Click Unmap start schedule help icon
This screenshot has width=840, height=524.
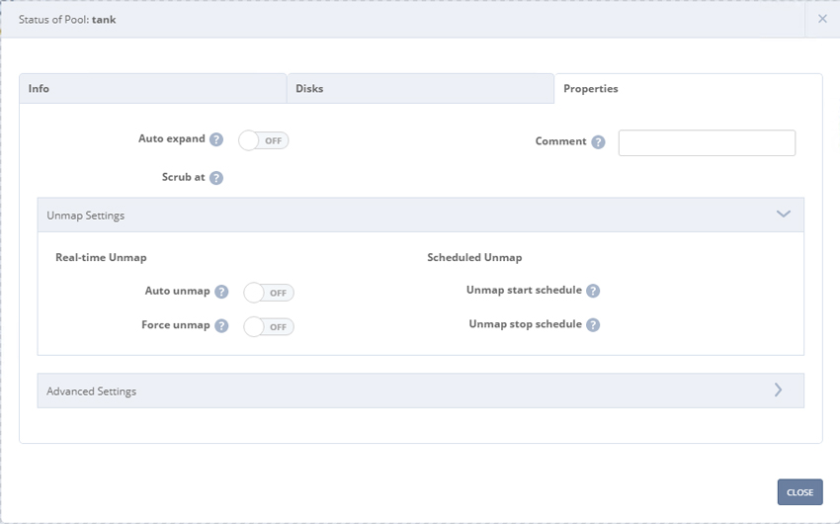click(593, 291)
